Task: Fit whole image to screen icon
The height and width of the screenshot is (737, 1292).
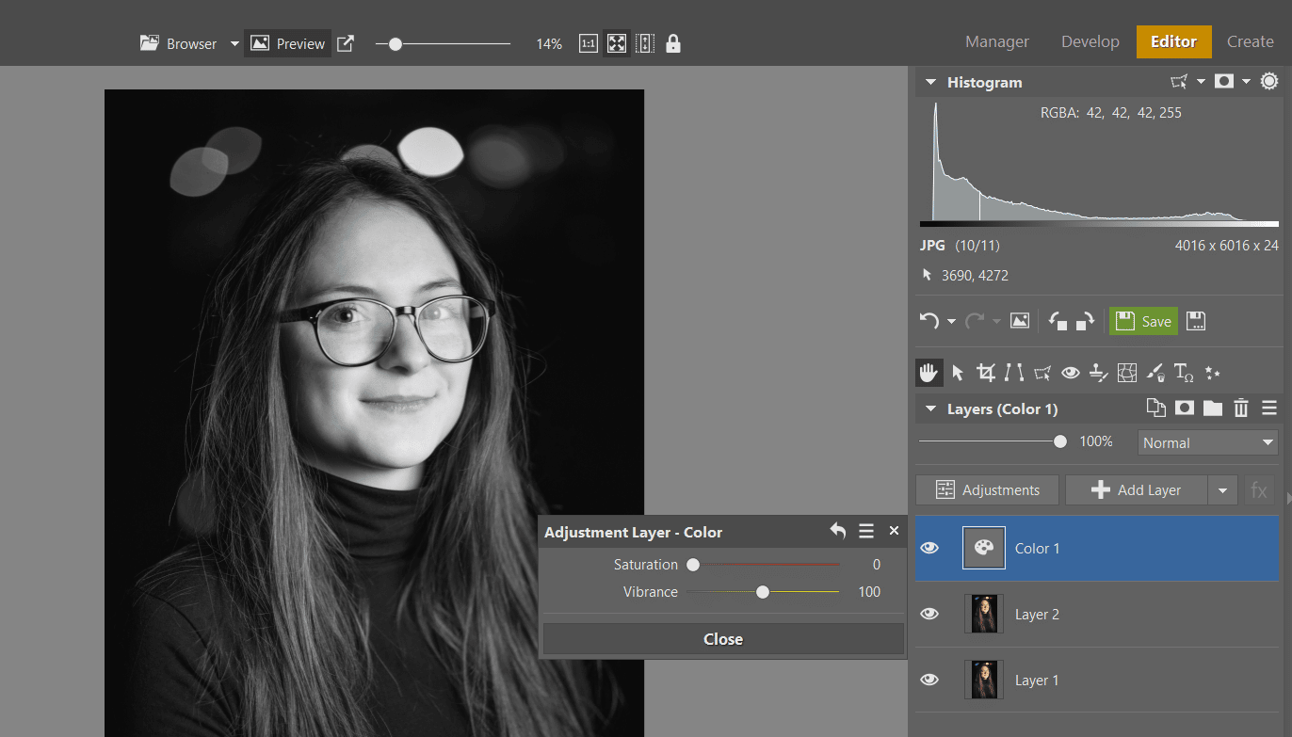Action: pos(616,43)
